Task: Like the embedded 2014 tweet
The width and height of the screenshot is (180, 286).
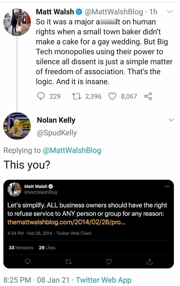Action: point(109,261)
